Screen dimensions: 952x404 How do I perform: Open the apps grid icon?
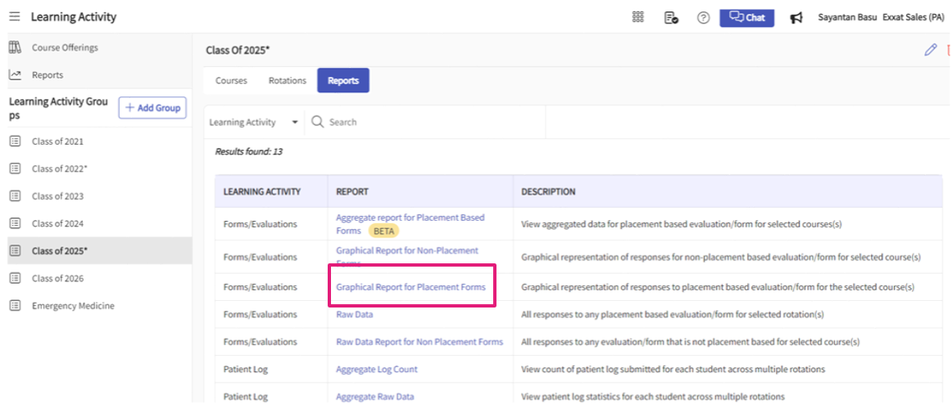click(x=638, y=17)
